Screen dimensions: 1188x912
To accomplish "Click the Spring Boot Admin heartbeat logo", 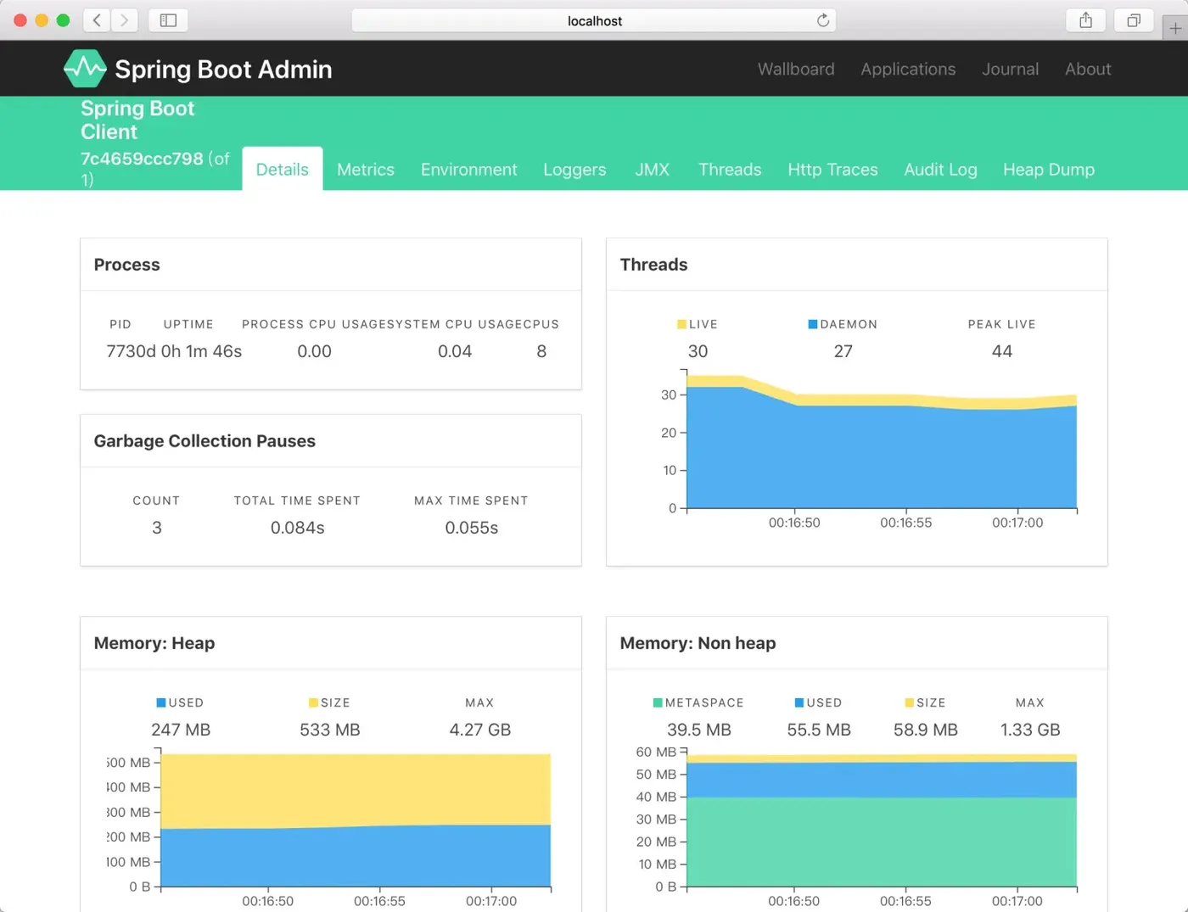I will pos(85,69).
